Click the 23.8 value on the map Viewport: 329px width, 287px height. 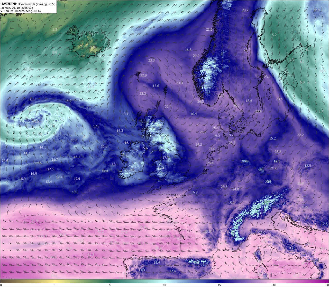pyautogui.click(x=179, y=83)
